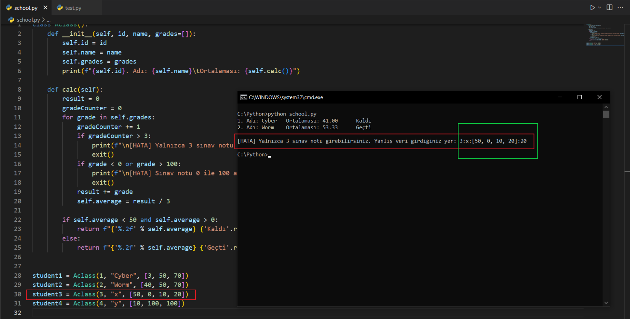This screenshot has height=319, width=630.
Task: Click school.py in the breadcrumb path
Action: 28,20
